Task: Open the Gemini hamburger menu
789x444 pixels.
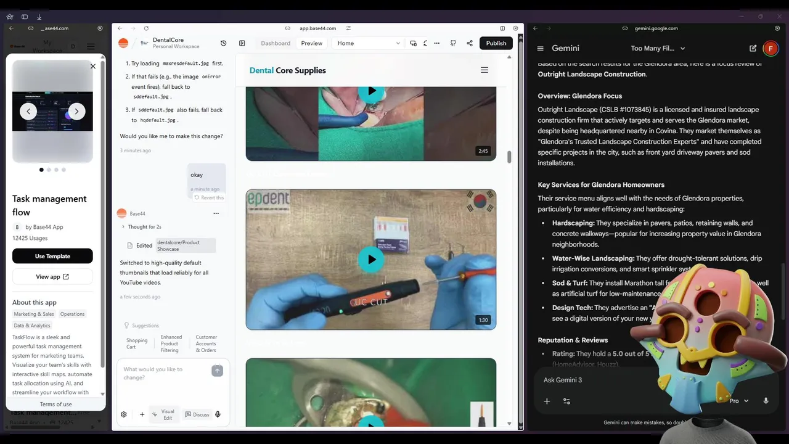Action: click(541, 48)
